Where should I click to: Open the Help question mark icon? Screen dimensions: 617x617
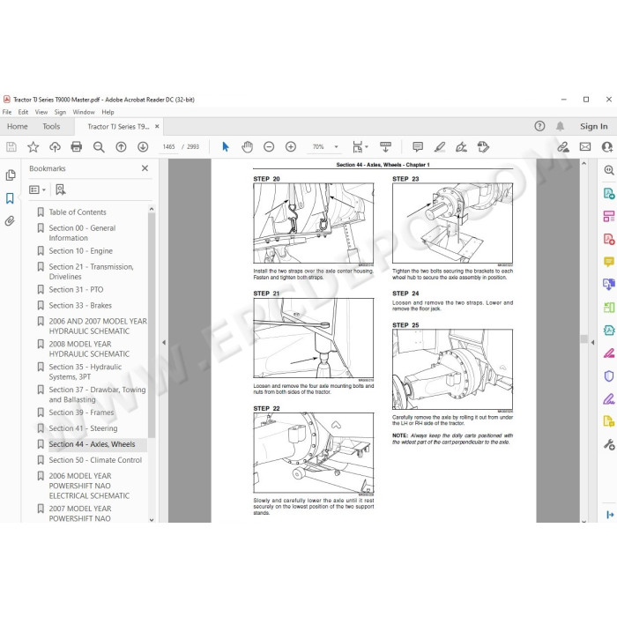click(x=539, y=126)
